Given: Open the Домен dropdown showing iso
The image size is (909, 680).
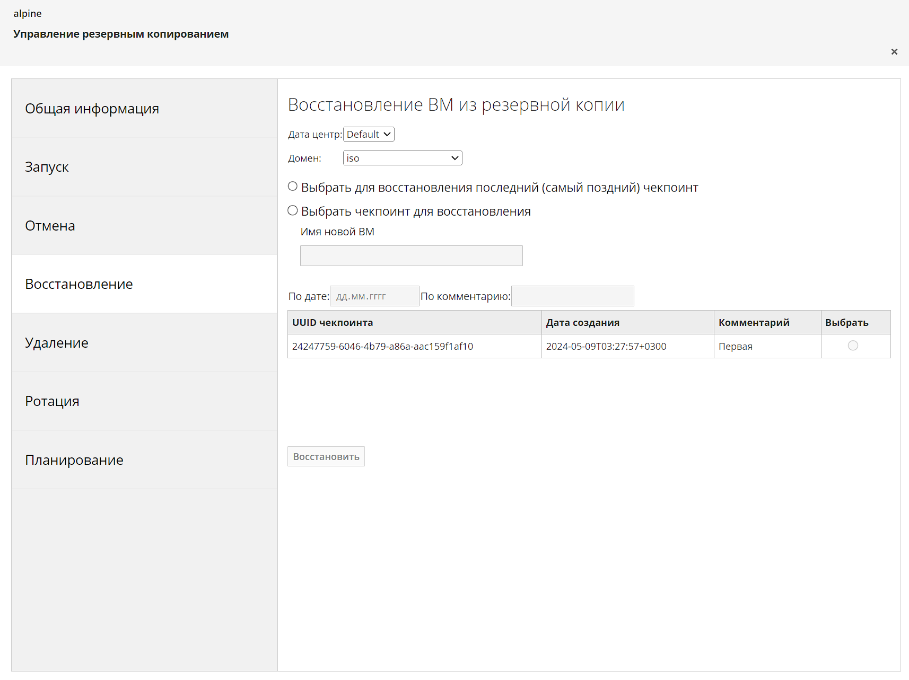Looking at the screenshot, I should pyautogui.click(x=403, y=158).
